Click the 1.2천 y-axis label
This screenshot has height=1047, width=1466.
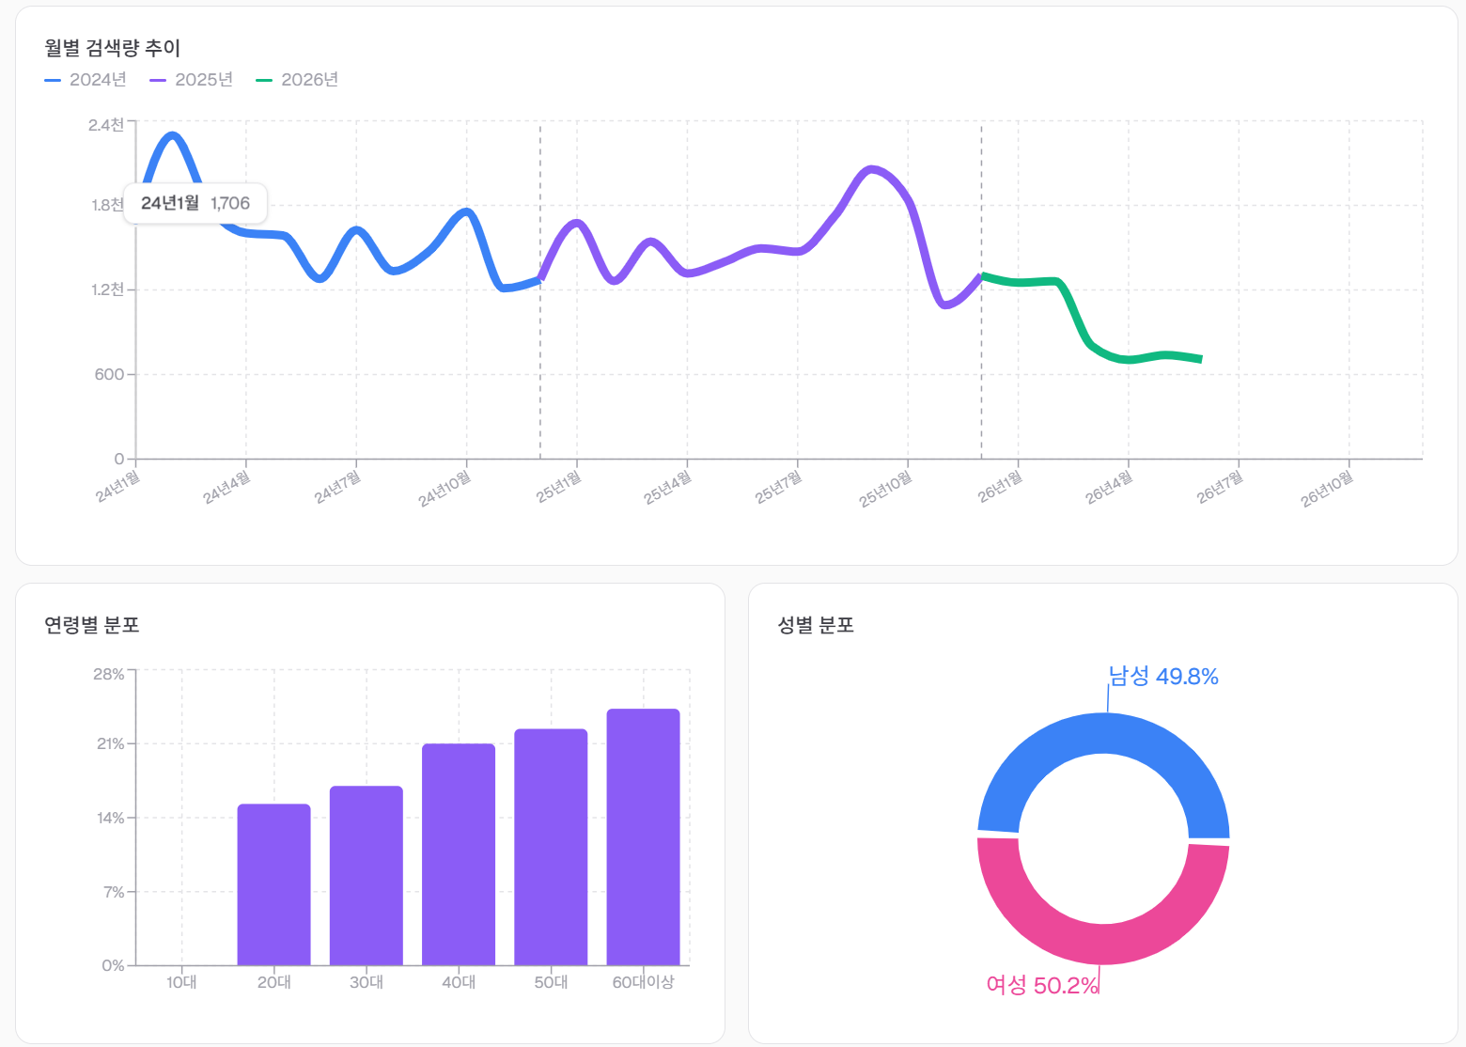(108, 289)
